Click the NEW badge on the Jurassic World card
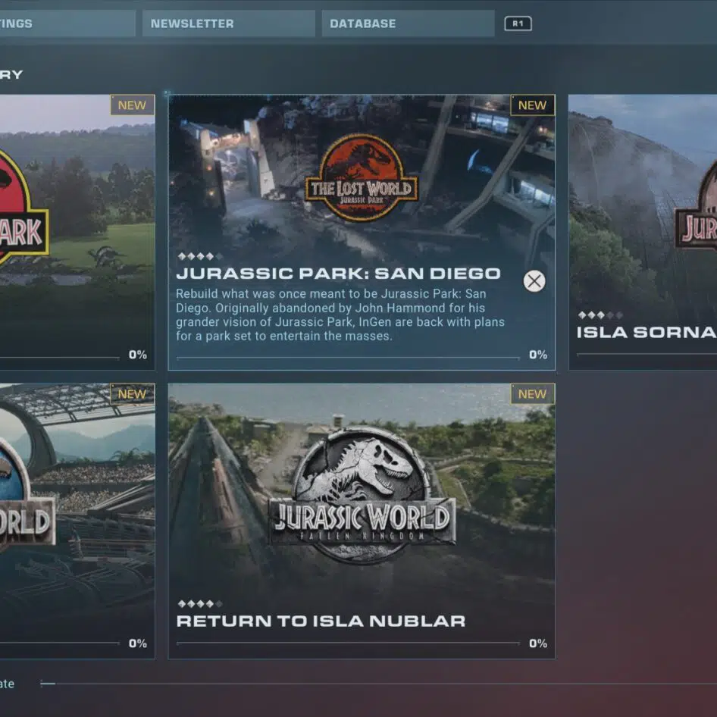This screenshot has width=717, height=717. pos(132,393)
